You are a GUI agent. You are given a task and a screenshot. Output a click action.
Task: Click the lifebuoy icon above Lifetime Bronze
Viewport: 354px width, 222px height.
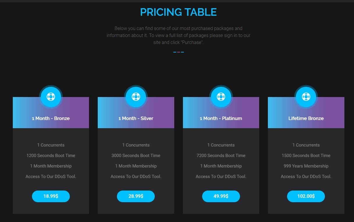tap(306, 97)
